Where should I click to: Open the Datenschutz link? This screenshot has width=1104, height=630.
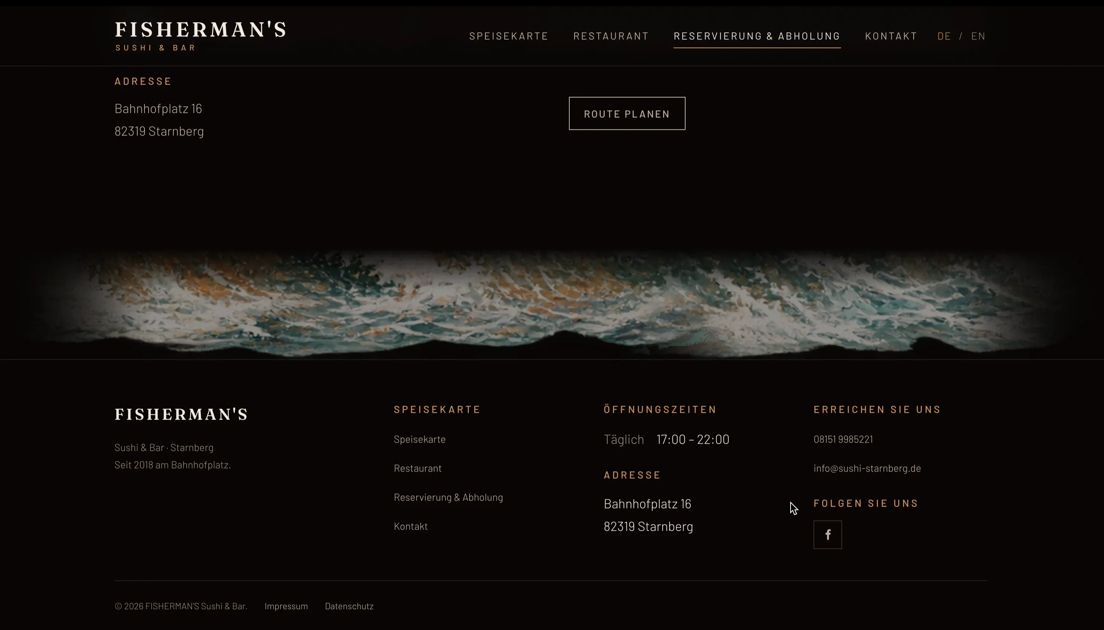pos(349,606)
